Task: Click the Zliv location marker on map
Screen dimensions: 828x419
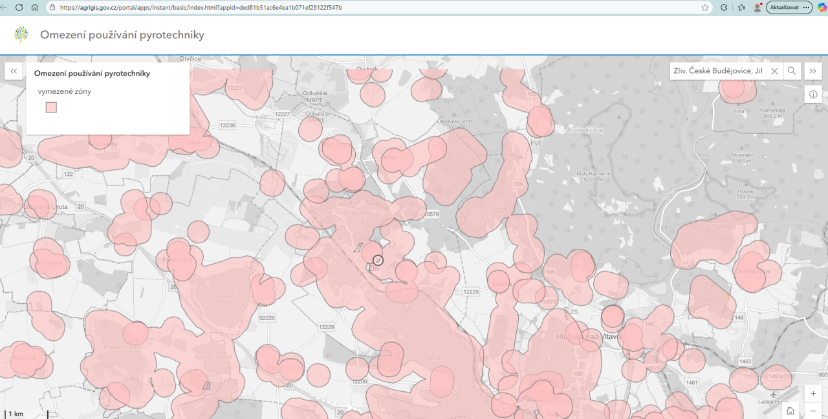Action: [378, 260]
